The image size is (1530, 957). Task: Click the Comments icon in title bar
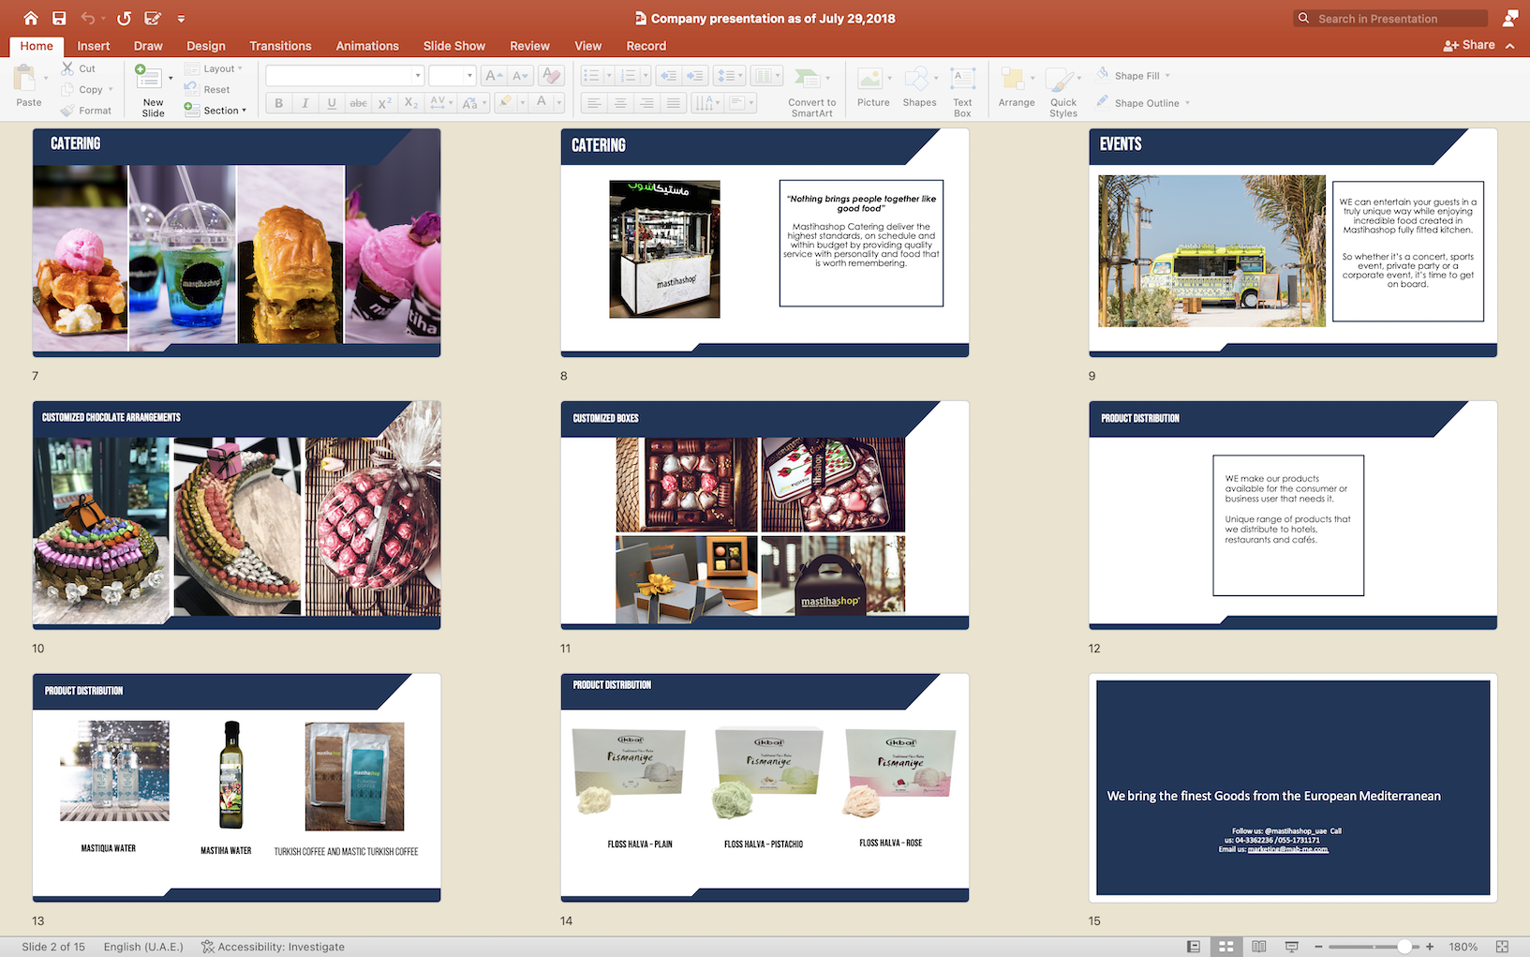(x=1510, y=18)
